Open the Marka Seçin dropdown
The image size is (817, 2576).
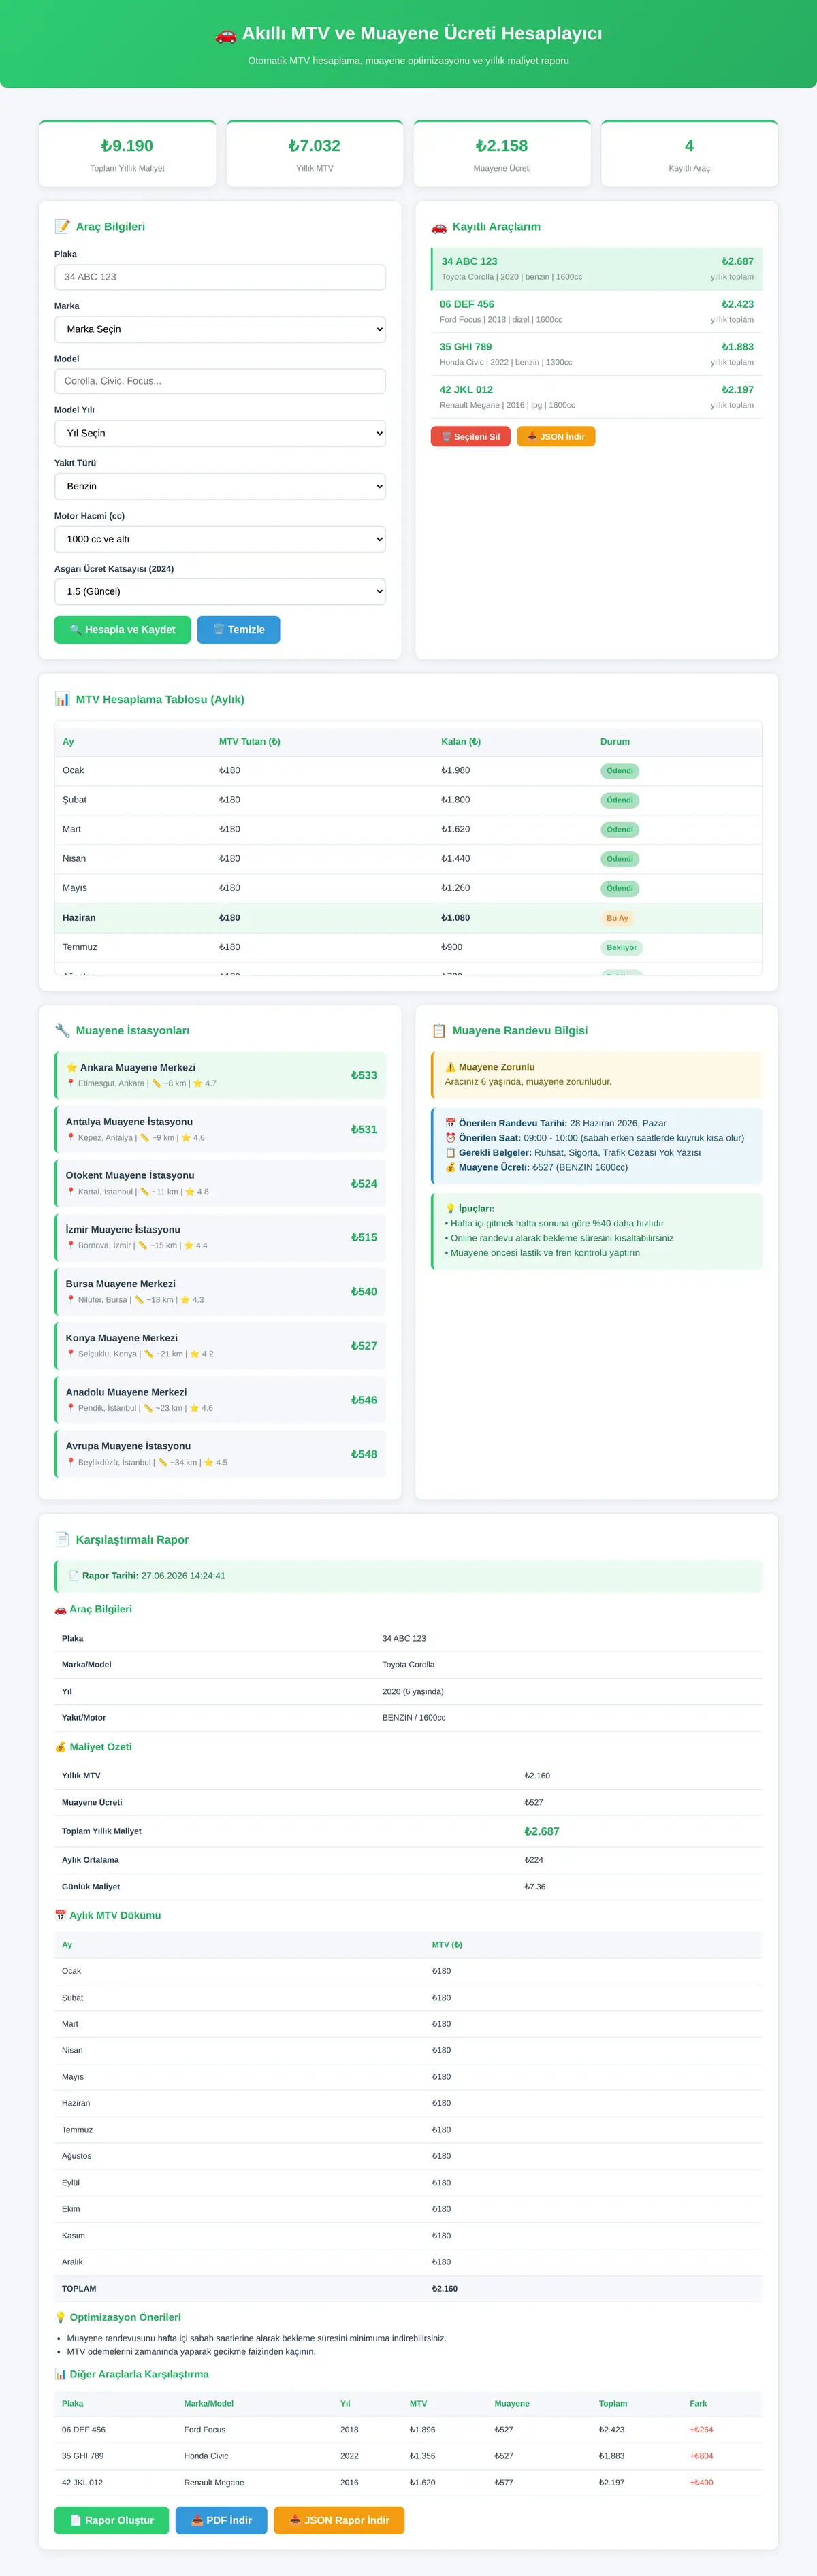220,329
